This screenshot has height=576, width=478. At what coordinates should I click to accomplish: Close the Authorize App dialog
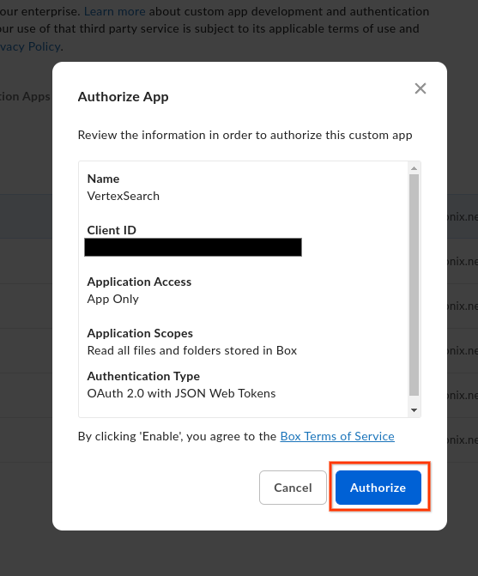coord(420,88)
